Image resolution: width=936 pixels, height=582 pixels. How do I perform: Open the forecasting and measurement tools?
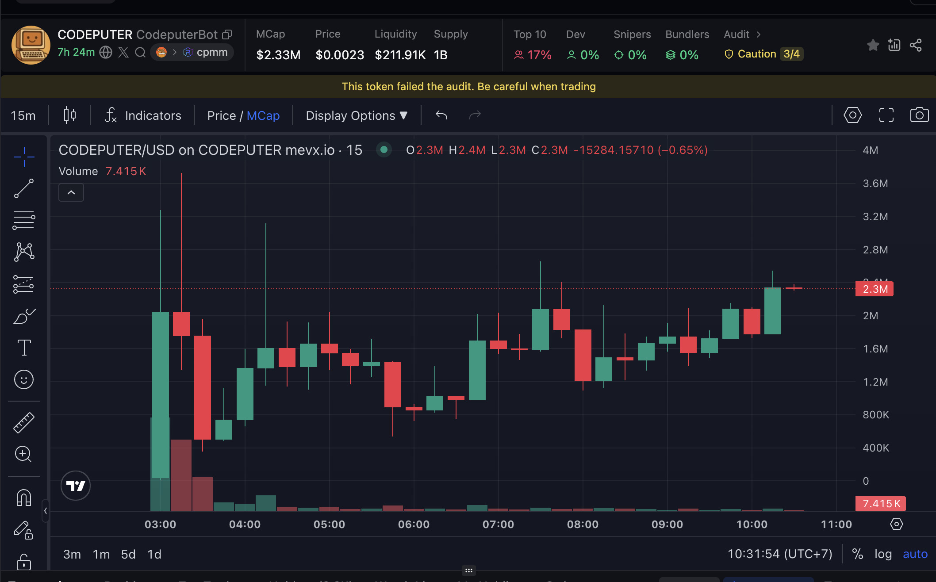pyautogui.click(x=24, y=284)
